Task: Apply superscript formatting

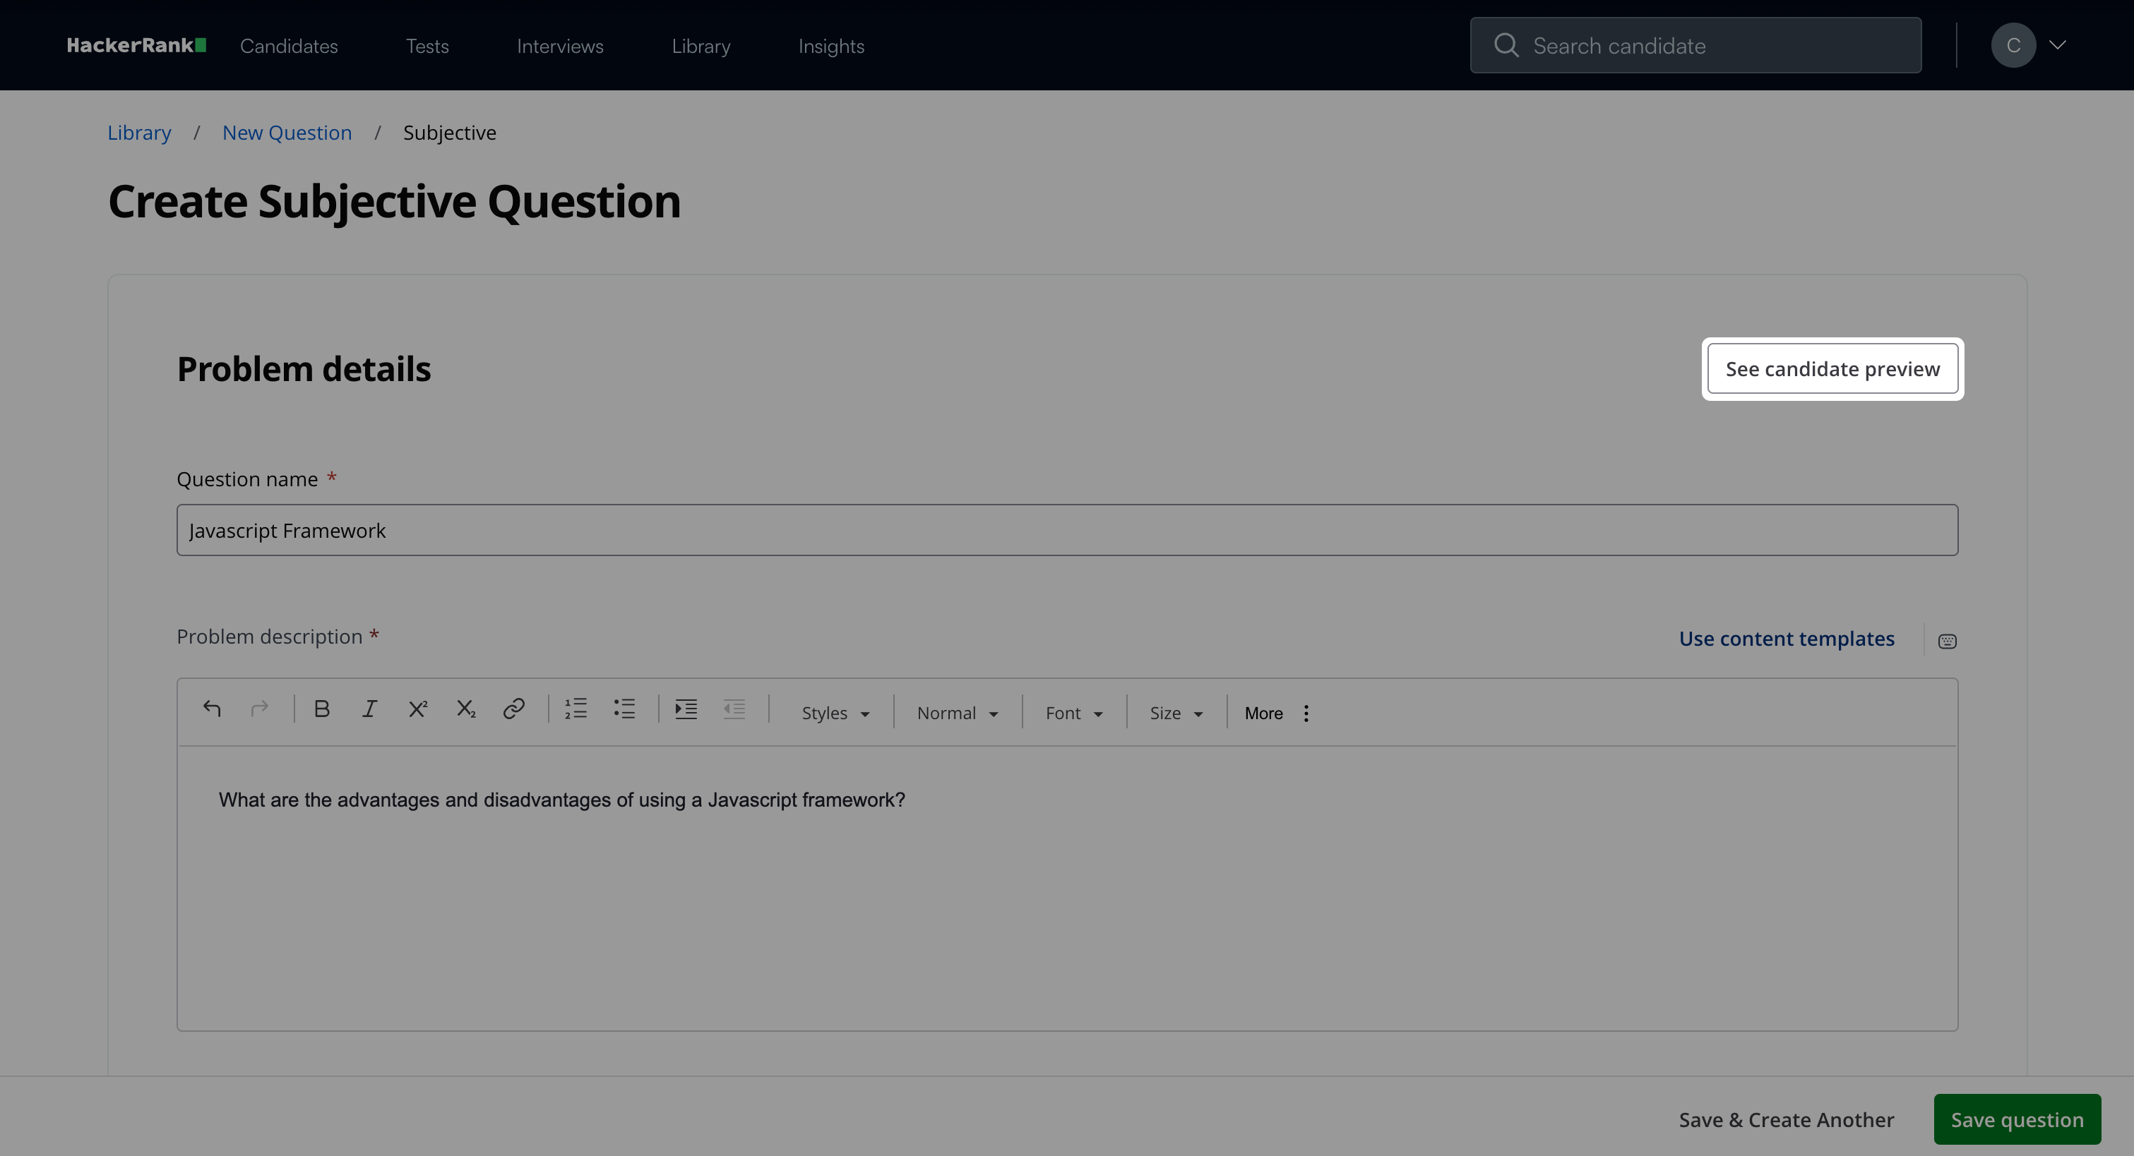Action: [x=417, y=710]
